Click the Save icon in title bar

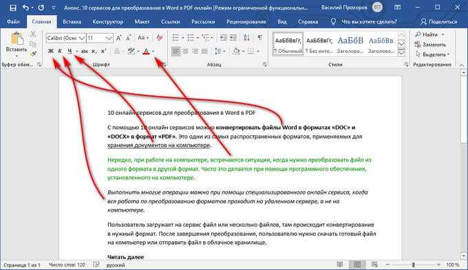point(13,8)
